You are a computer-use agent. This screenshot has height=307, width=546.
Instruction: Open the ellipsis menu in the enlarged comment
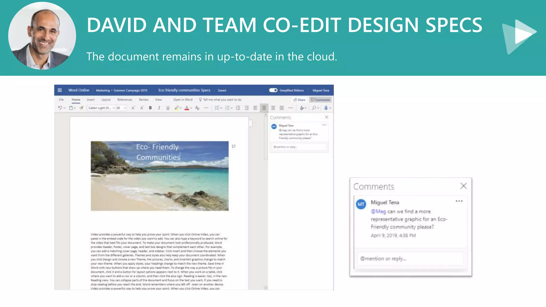[459, 201]
